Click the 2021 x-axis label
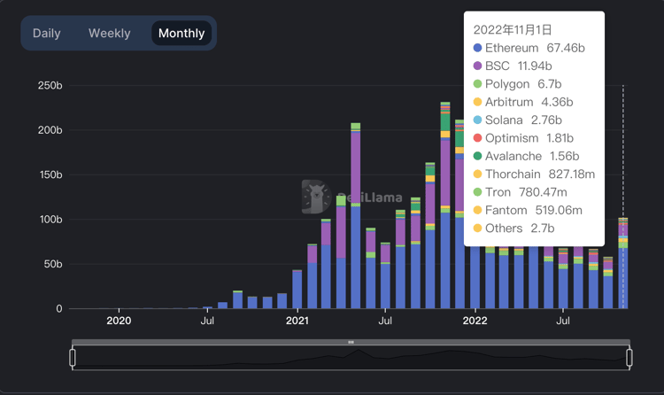The width and height of the screenshot is (664, 395). (x=297, y=321)
